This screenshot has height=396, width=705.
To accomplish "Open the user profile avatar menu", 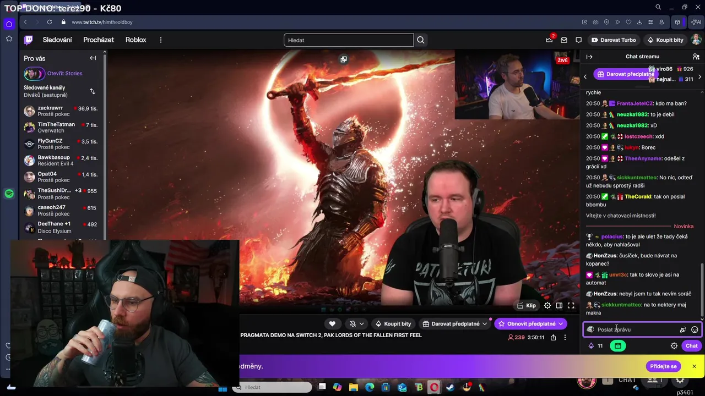I will [696, 40].
